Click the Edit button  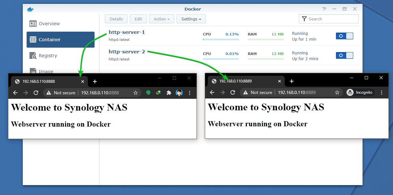[x=138, y=19]
